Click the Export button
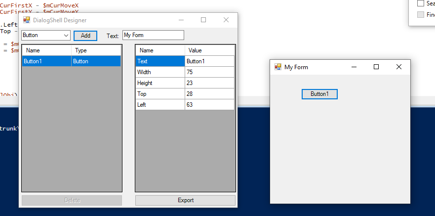435x216 pixels. coord(185,200)
